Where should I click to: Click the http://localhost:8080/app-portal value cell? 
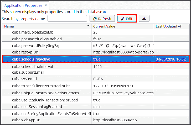(x=122, y=52)
